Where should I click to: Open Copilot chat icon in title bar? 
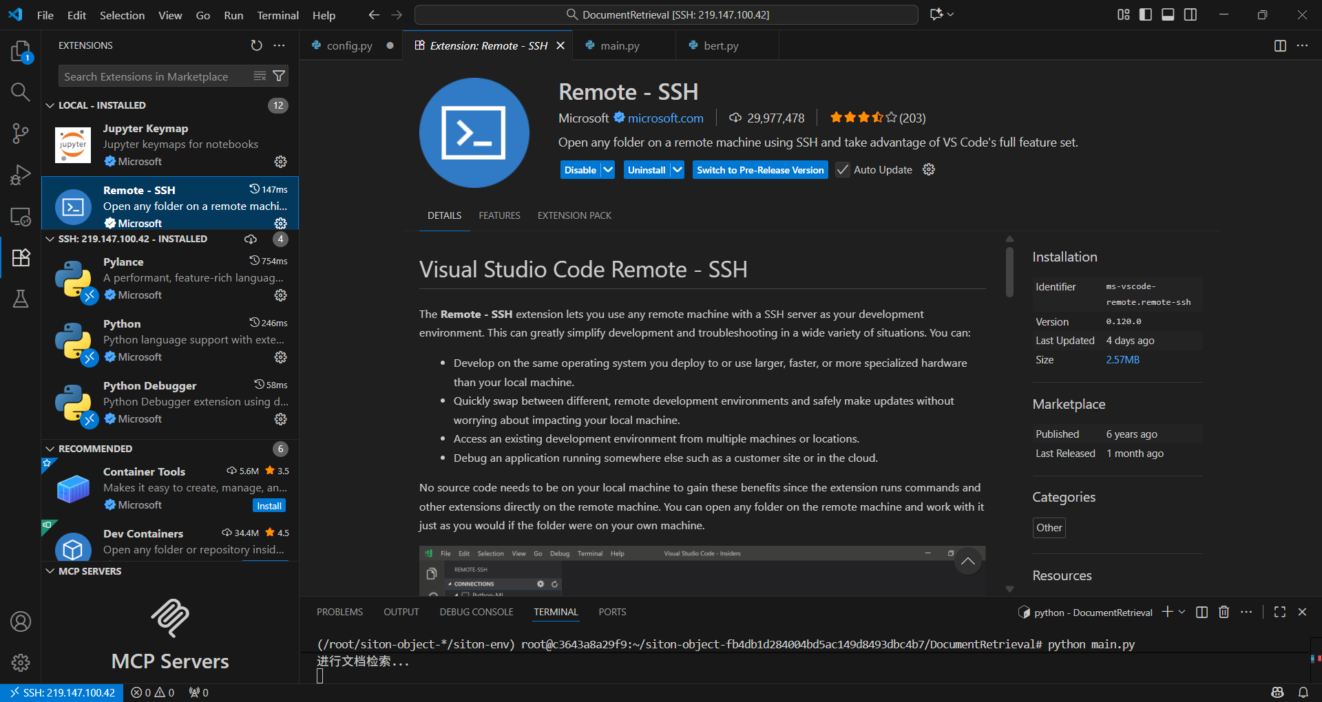click(936, 14)
